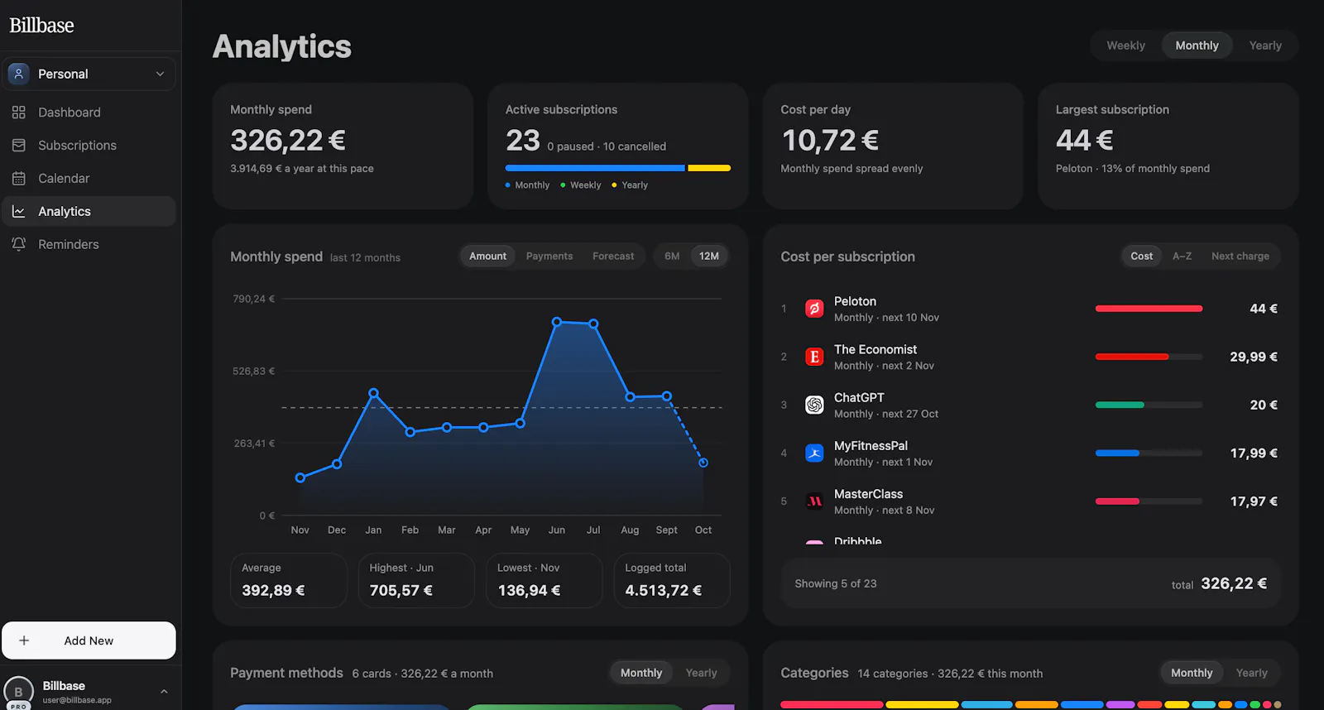Viewport: 1324px width, 710px height.
Task: Click The Economist 29,99 € price
Action: 1254,357
